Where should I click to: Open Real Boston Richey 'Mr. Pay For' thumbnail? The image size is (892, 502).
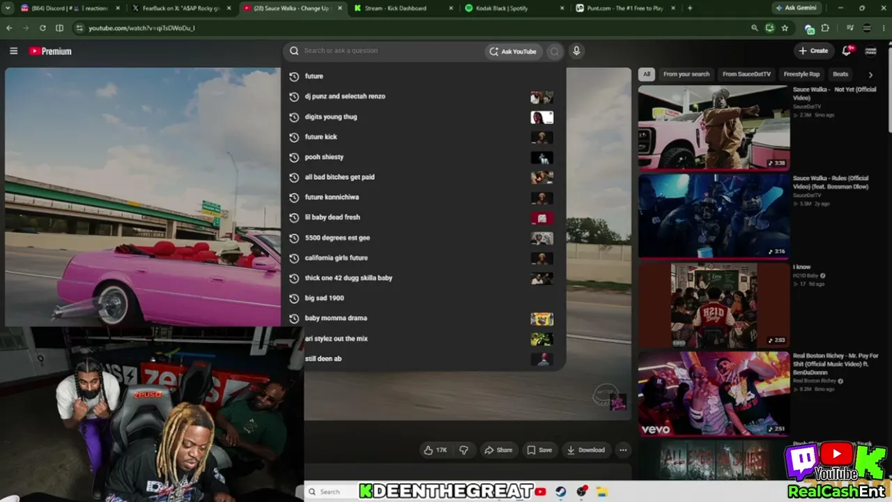[x=714, y=393]
